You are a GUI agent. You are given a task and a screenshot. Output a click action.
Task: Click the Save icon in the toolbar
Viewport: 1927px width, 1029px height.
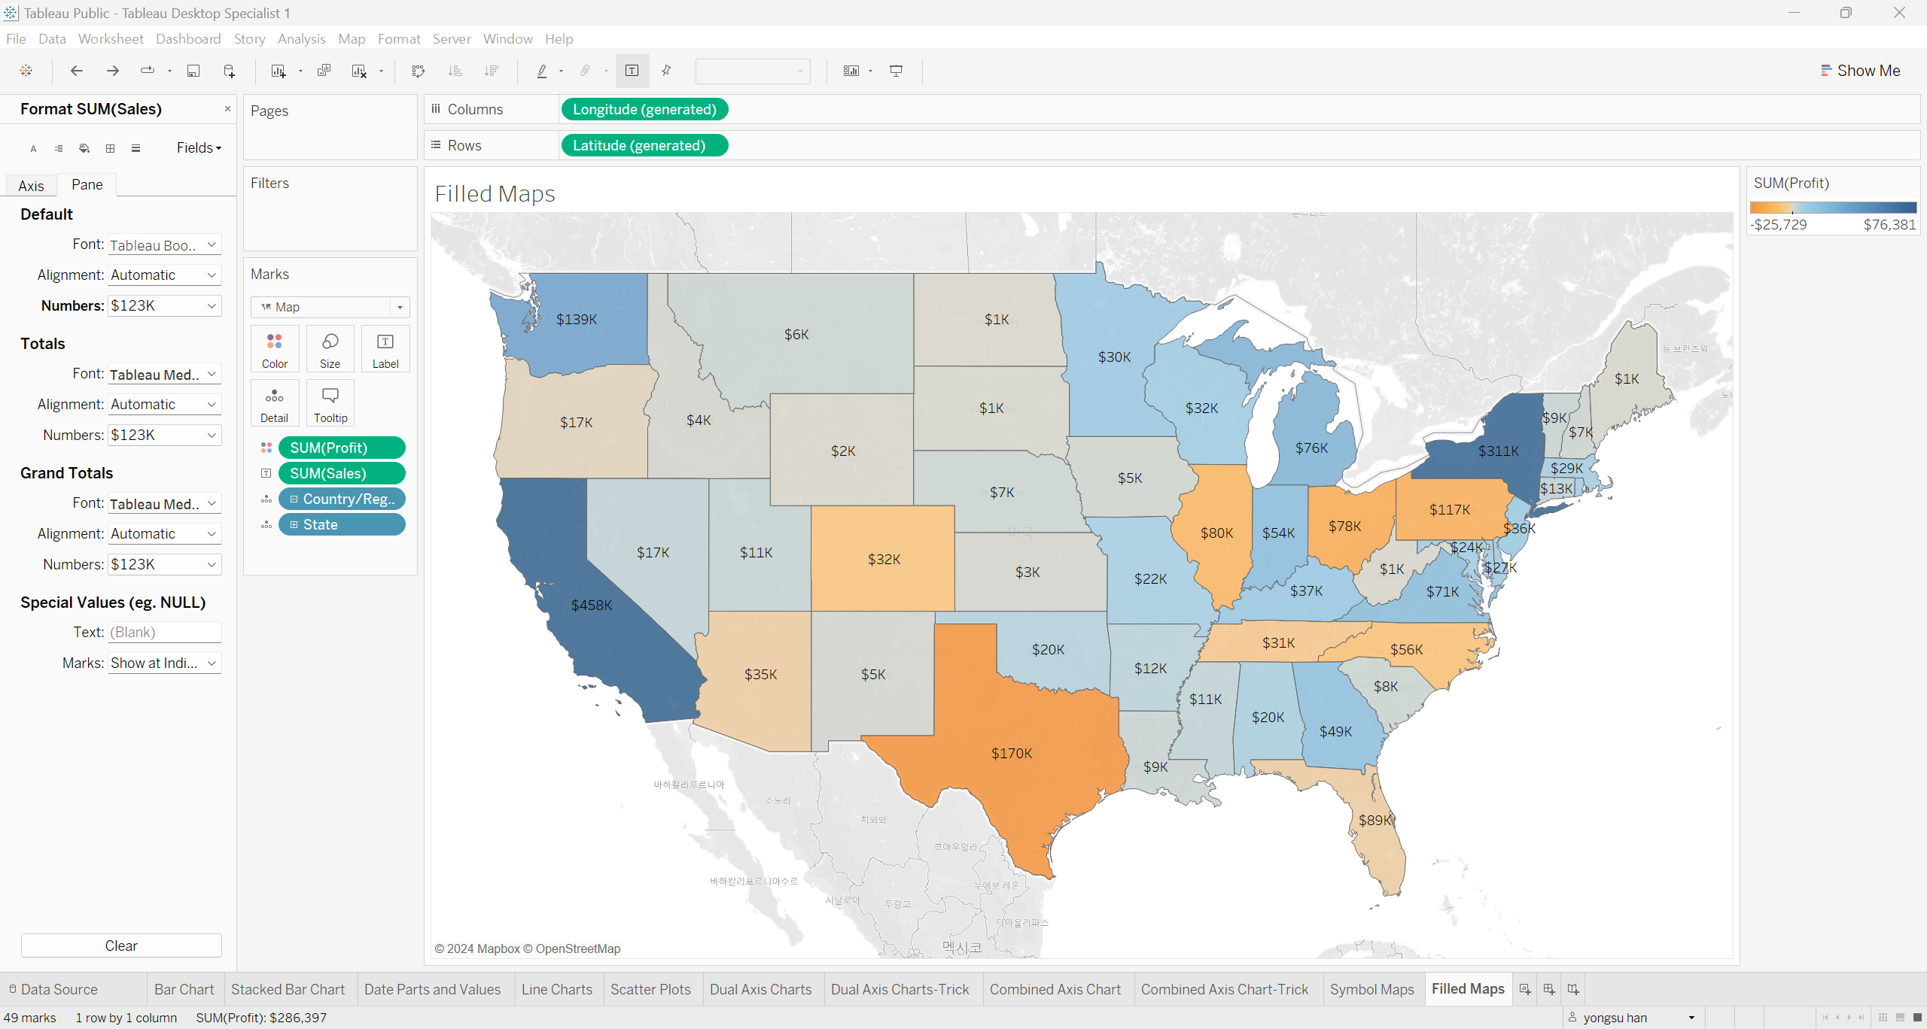coord(193,71)
